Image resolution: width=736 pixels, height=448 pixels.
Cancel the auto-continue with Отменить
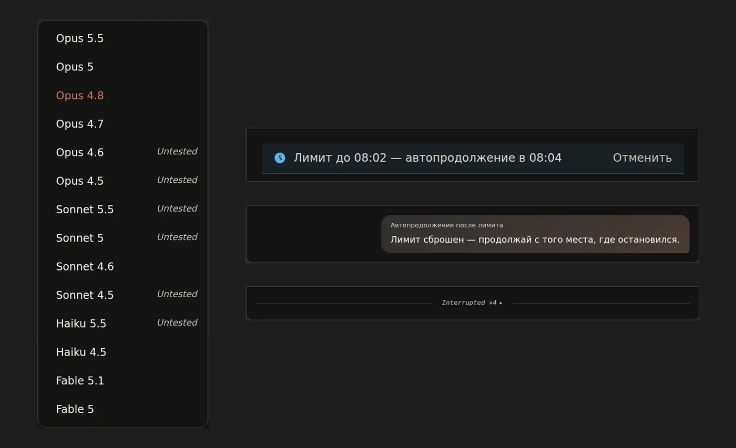click(x=642, y=158)
